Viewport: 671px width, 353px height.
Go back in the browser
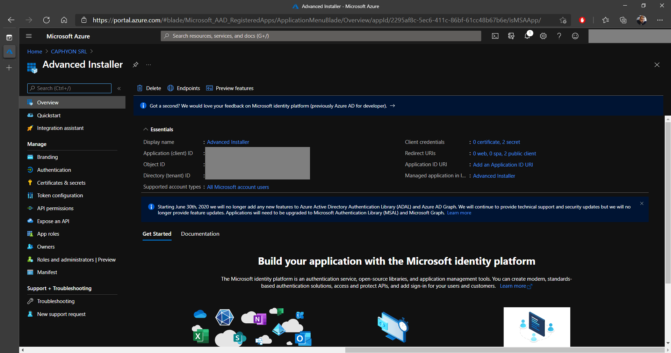[11, 20]
